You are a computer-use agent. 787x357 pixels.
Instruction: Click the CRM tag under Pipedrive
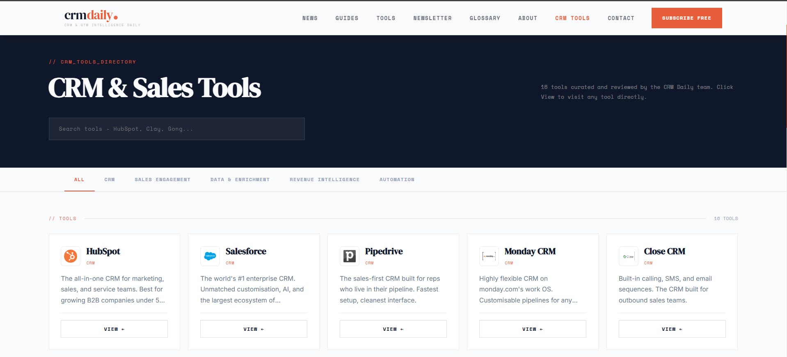coord(370,263)
